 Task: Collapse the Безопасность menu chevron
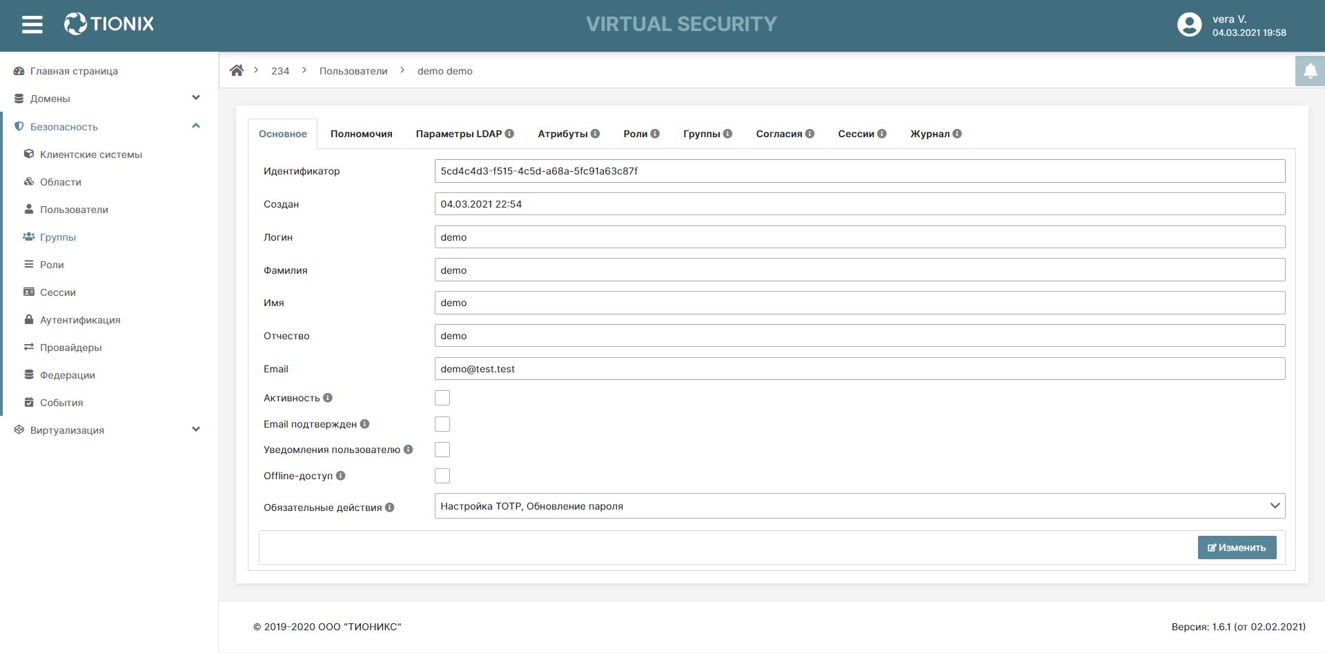196,125
